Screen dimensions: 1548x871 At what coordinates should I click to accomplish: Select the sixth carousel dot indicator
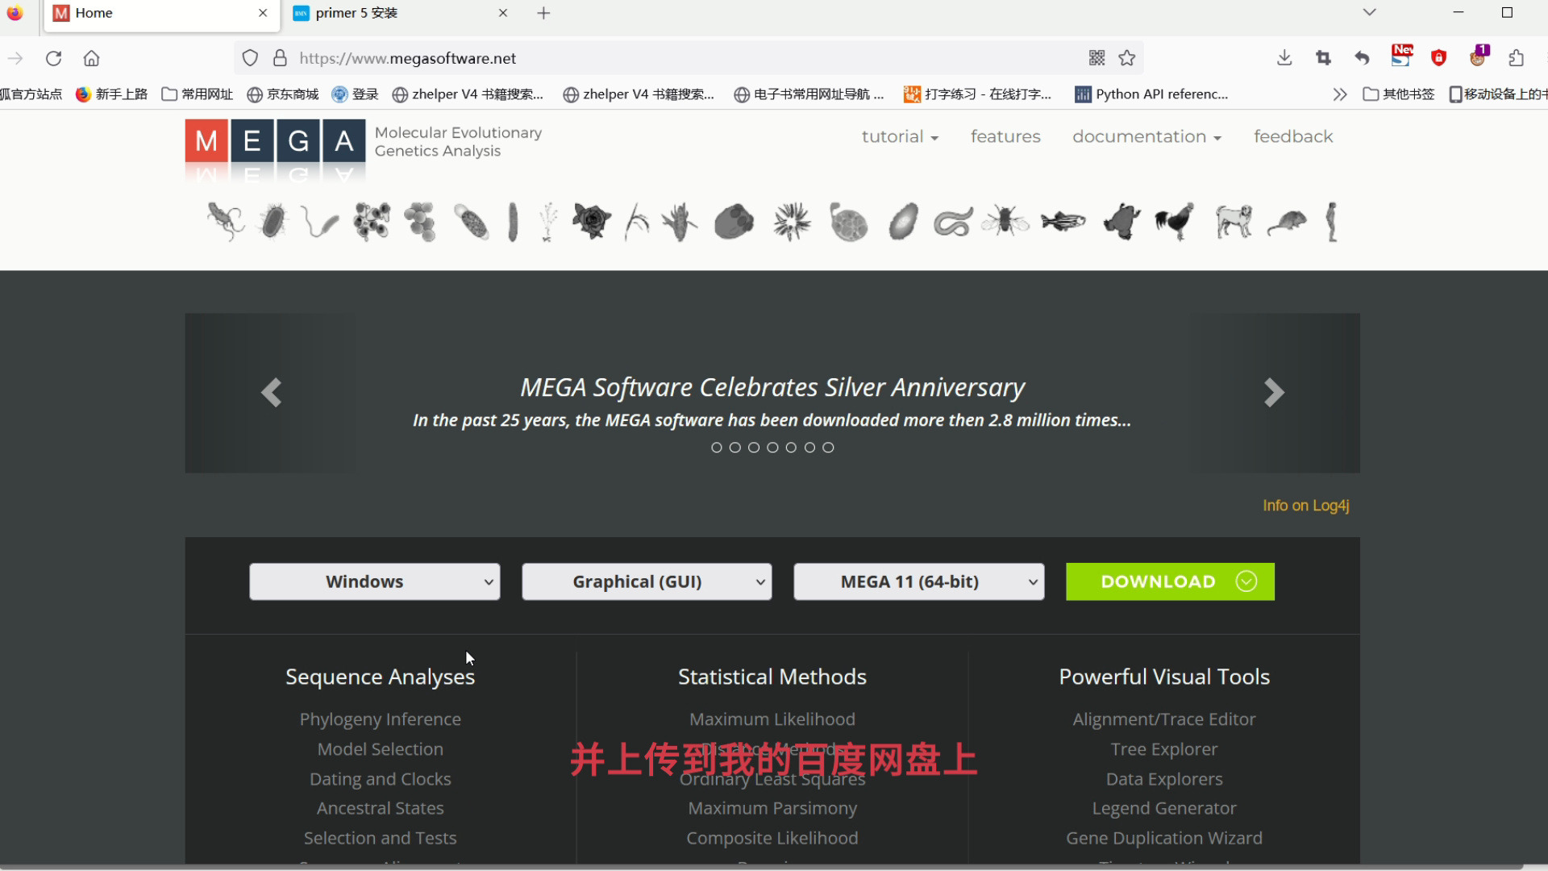pos(809,448)
